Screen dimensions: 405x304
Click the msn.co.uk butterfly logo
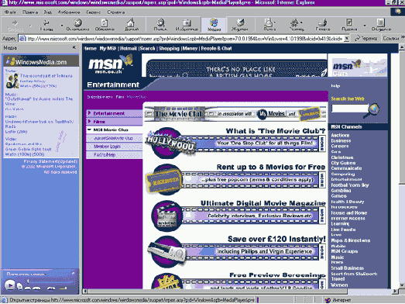pyautogui.click(x=111, y=64)
